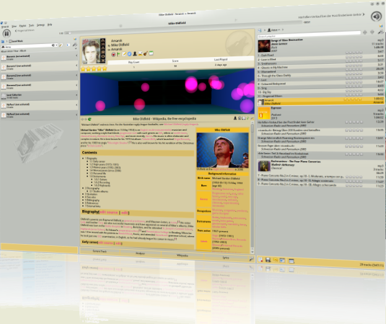Click the round volume speaker button

pyautogui.click(x=376, y=16)
